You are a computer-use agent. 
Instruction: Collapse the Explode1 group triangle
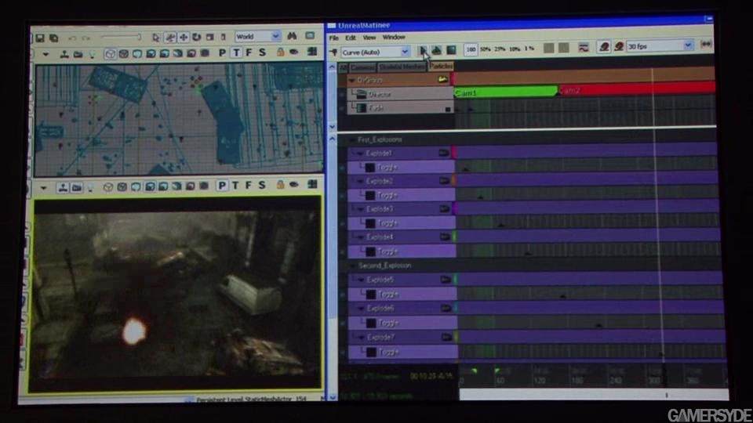click(x=360, y=154)
